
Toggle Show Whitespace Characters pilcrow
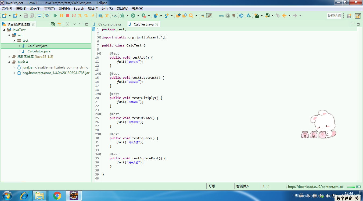click(x=233, y=16)
